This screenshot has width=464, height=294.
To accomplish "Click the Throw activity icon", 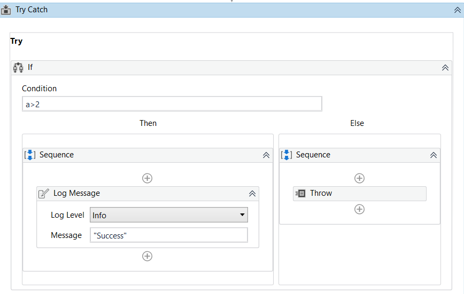I will coord(300,193).
